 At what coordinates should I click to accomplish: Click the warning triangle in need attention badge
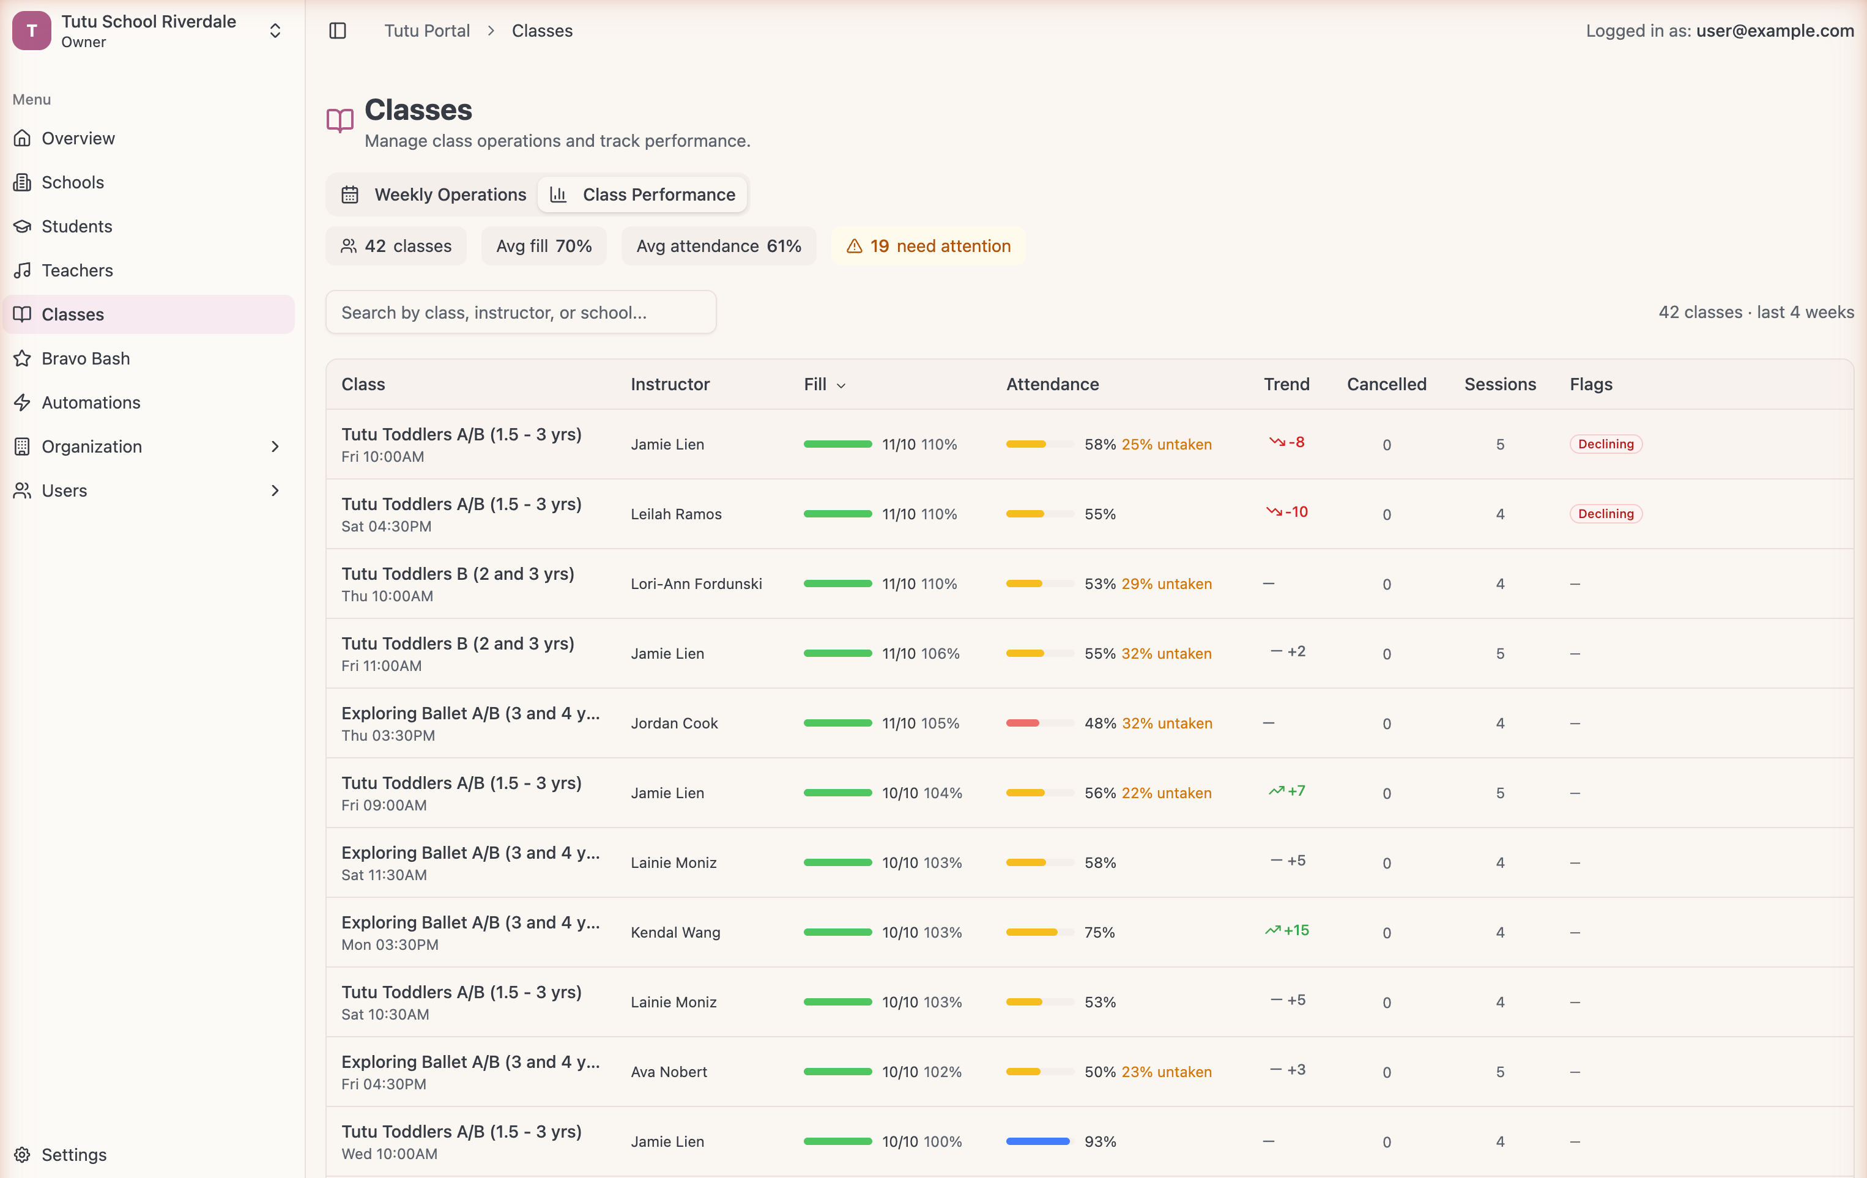853,246
